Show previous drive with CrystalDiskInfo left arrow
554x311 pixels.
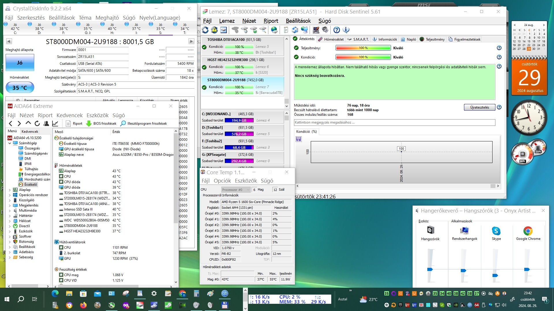click(x=9, y=41)
